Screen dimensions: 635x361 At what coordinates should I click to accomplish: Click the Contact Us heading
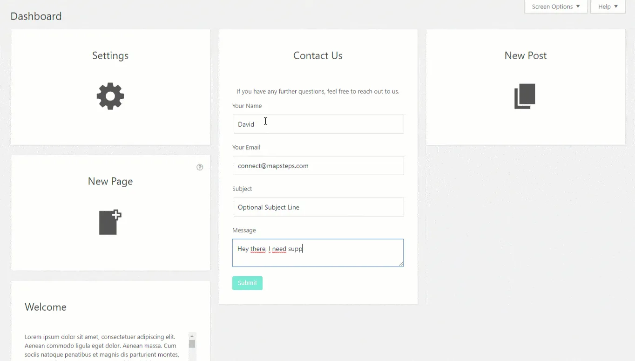tap(318, 55)
